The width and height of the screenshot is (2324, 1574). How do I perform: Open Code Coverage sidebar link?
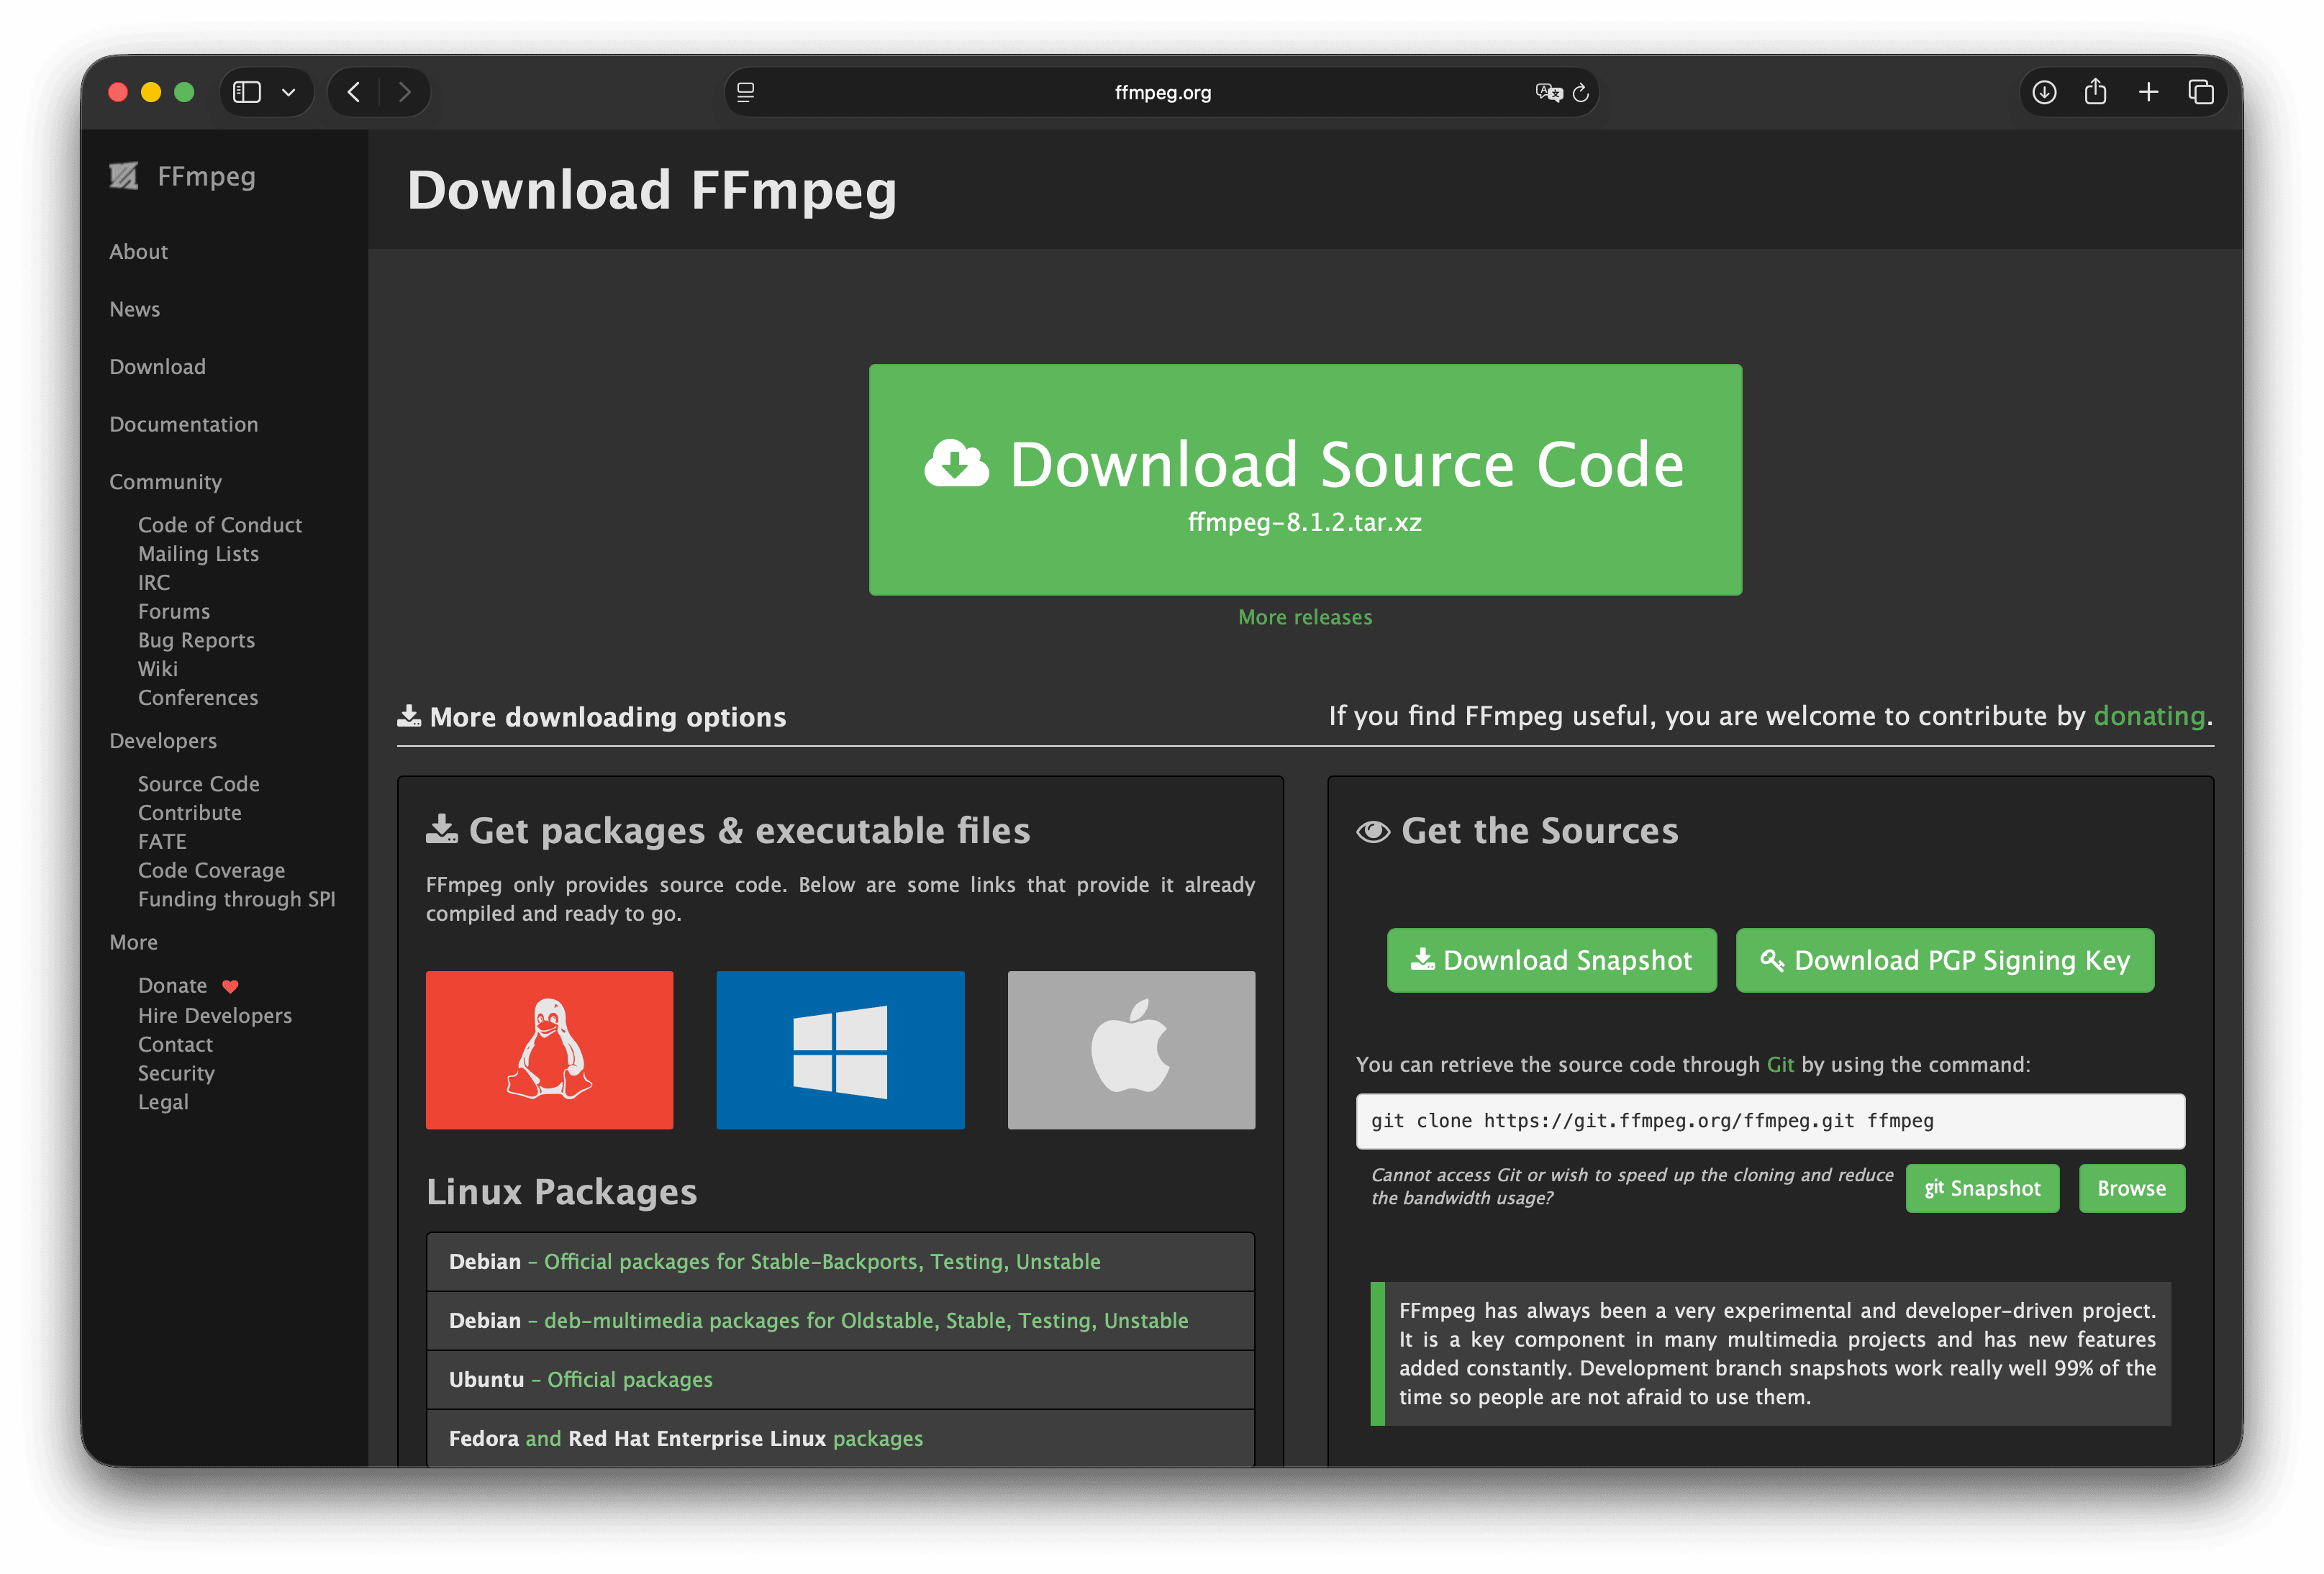pos(211,870)
